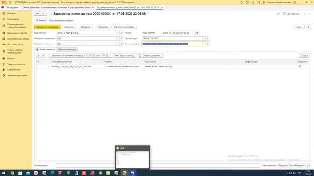Open top Еще dropdown menu

coord(300,27)
